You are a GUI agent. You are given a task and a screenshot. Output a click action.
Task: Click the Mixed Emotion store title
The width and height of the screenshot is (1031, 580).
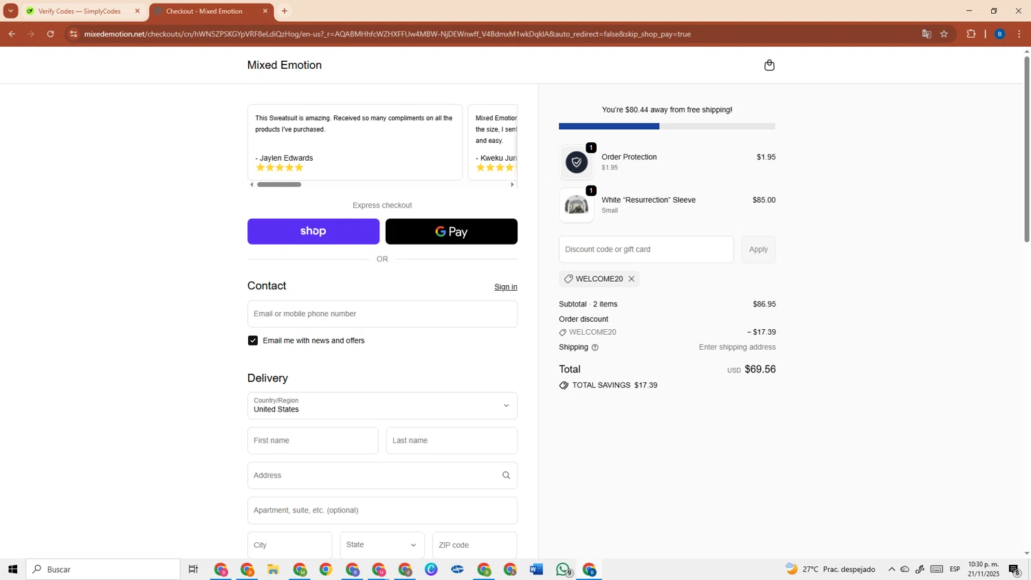pos(285,65)
